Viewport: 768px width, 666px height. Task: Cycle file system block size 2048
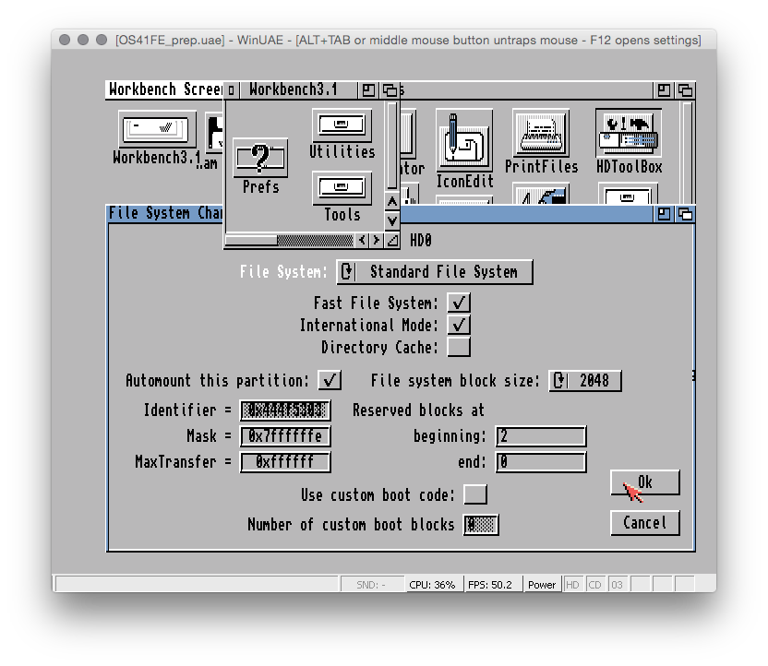pyautogui.click(x=585, y=381)
